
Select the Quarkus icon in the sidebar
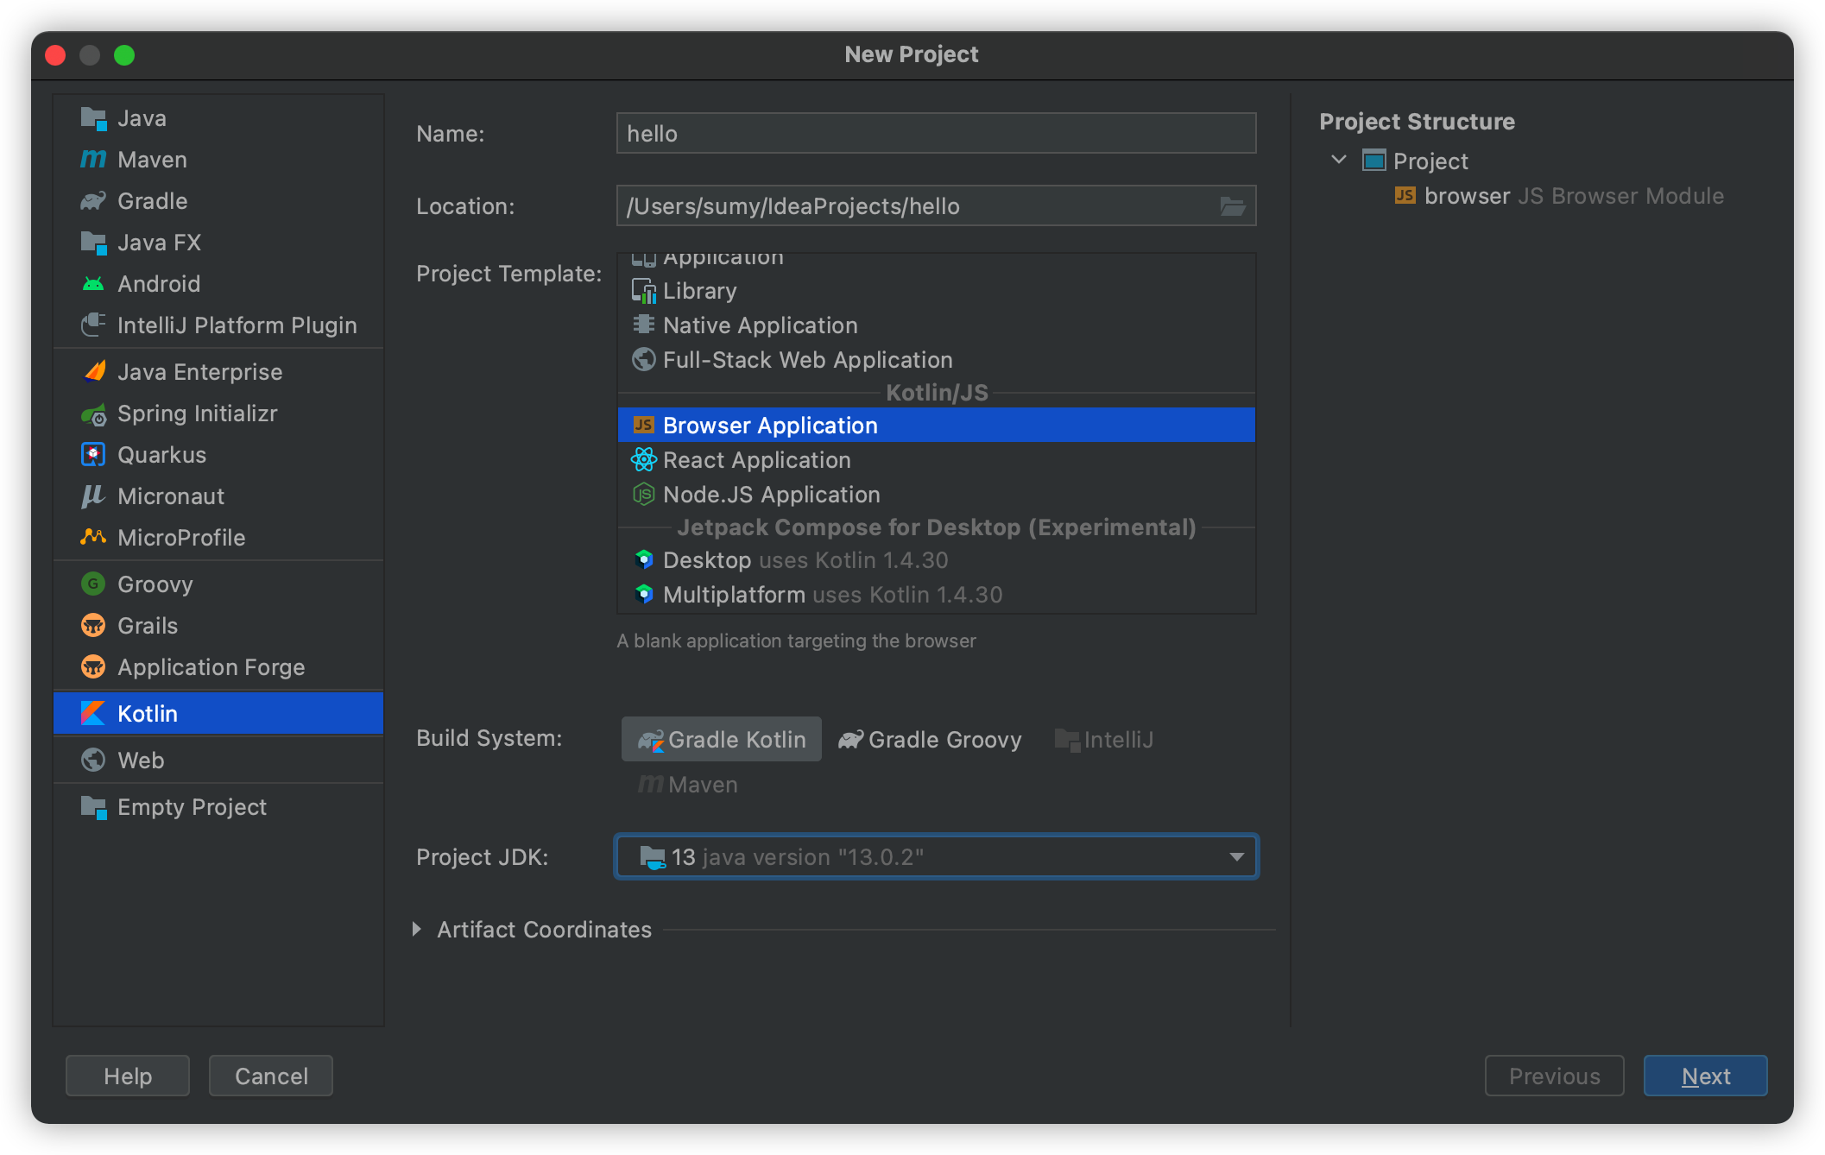pyautogui.click(x=92, y=455)
